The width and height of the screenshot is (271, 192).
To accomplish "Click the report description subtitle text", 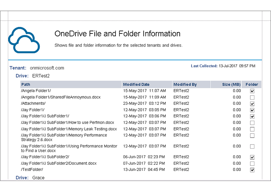I will (119, 45).
